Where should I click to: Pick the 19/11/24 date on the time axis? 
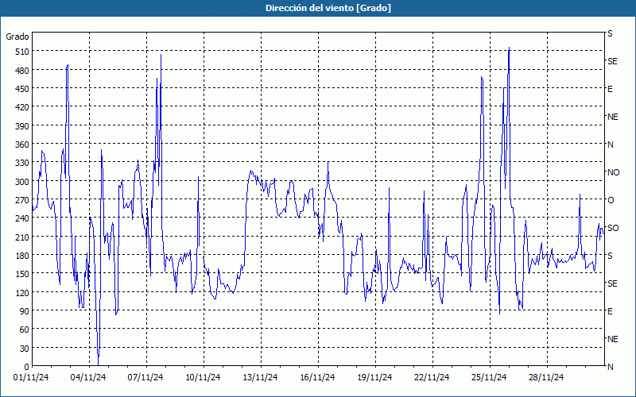(374, 377)
